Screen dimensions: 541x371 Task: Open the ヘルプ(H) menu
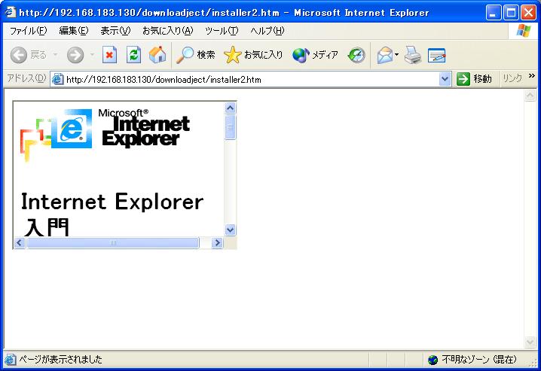(267, 31)
